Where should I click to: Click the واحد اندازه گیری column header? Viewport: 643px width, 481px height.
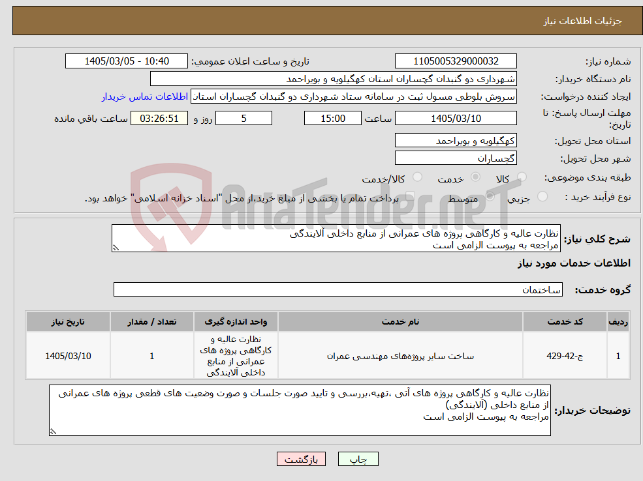click(x=236, y=322)
